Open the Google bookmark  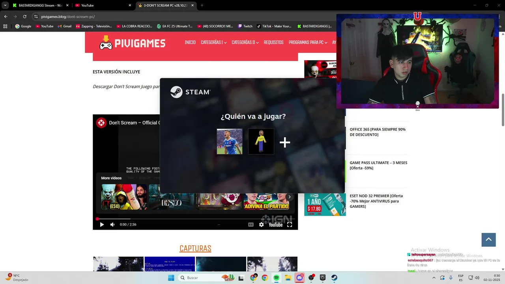tap(23, 26)
